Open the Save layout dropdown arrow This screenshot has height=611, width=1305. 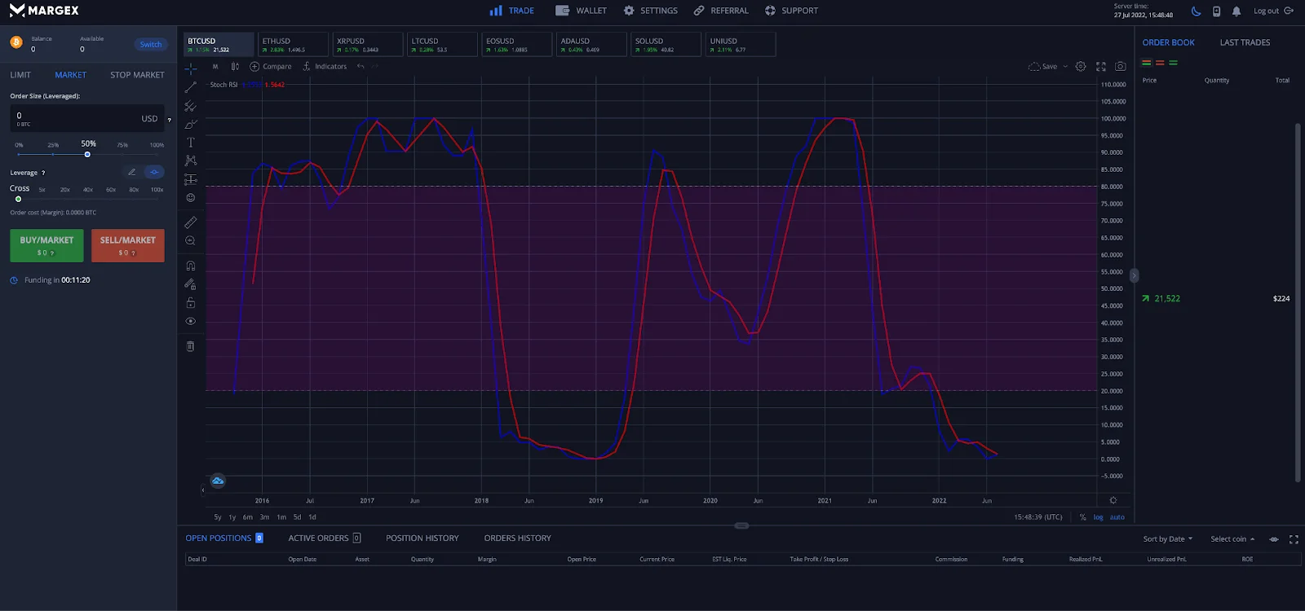1065,67
